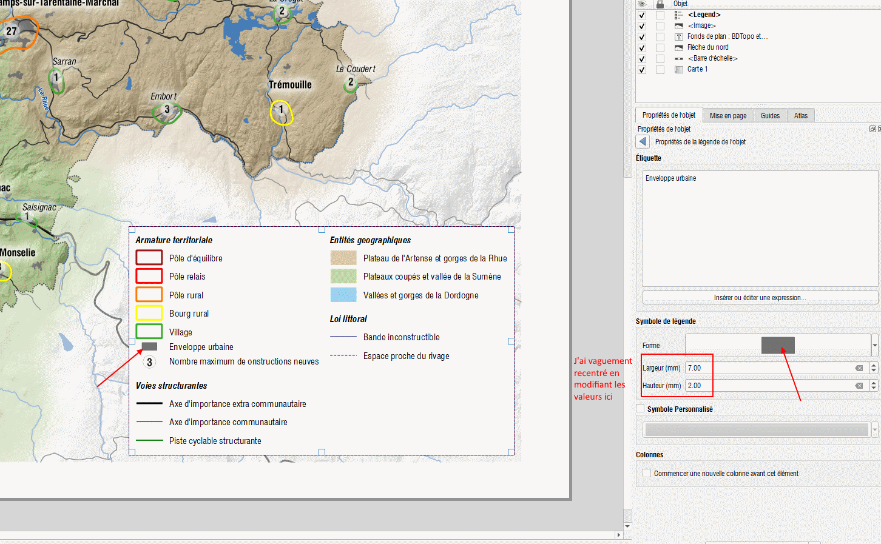
Task: Click the Étiquette text area with Enveloppe urbaine
Action: click(760, 229)
